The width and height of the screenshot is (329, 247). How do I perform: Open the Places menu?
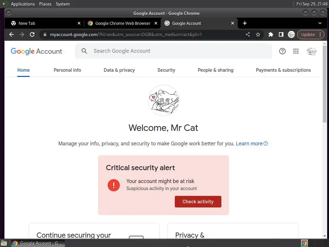[45, 4]
